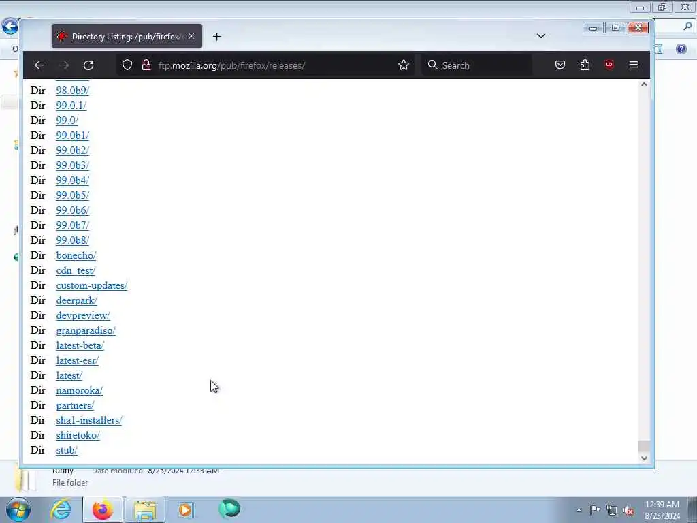
Task: Open the 99.0b4/ directory link
Action: pyautogui.click(x=72, y=180)
